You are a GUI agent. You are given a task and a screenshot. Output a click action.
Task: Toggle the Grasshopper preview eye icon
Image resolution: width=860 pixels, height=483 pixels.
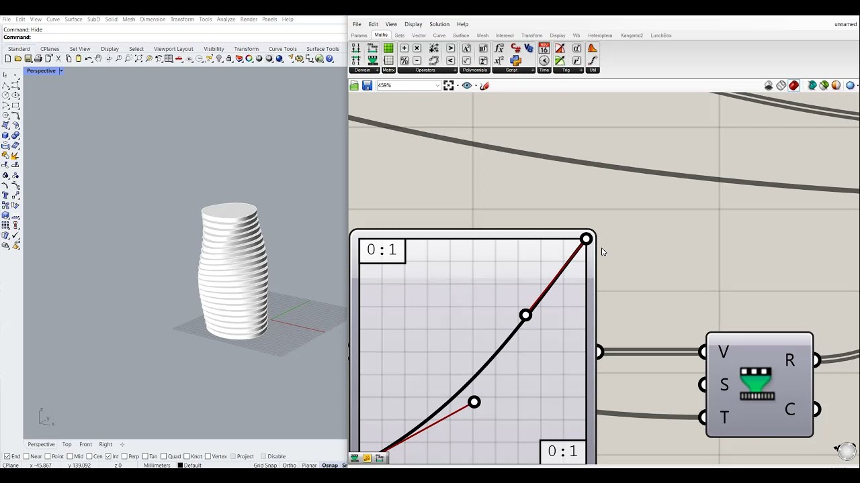(x=467, y=85)
